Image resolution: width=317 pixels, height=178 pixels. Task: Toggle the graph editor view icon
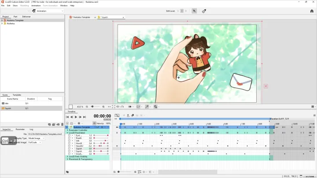point(117,116)
